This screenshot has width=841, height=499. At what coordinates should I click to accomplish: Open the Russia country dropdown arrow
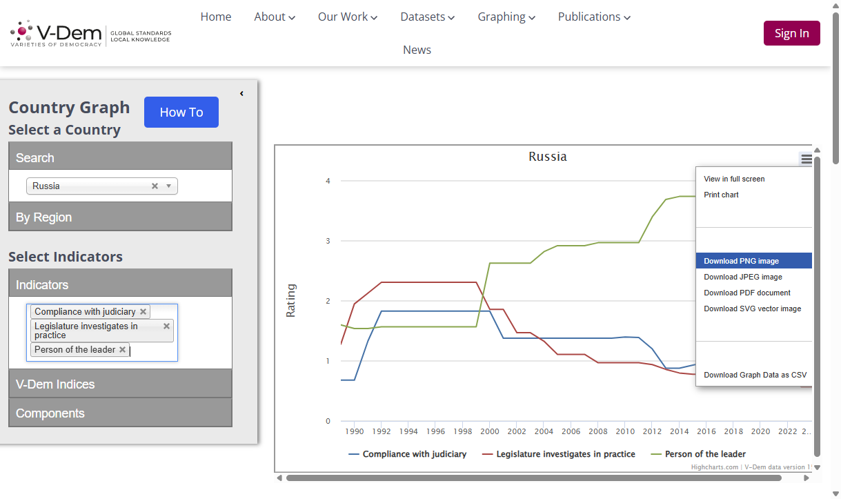coord(169,186)
